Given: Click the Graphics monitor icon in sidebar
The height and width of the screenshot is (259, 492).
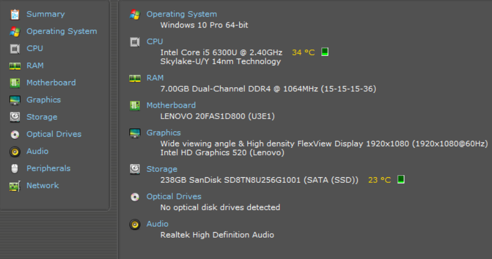Looking at the screenshot, I should (15, 100).
